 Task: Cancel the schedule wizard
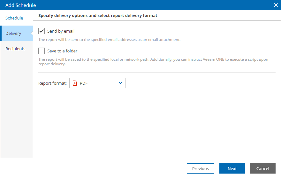pyautogui.click(x=263, y=168)
